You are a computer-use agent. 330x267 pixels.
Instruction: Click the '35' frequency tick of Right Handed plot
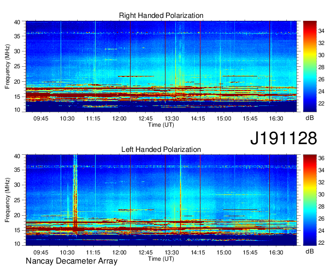tap(17, 36)
